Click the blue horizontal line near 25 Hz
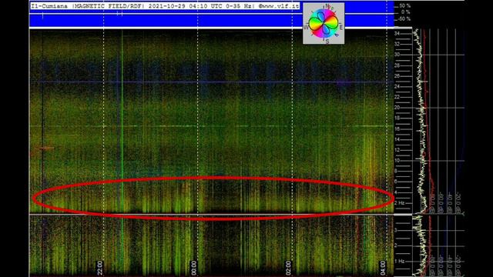Viewport: 493px width, 277px height. tap(211, 82)
